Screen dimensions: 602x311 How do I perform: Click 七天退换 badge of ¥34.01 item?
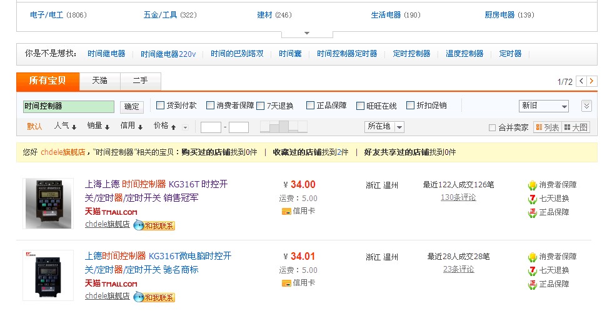coord(548,271)
